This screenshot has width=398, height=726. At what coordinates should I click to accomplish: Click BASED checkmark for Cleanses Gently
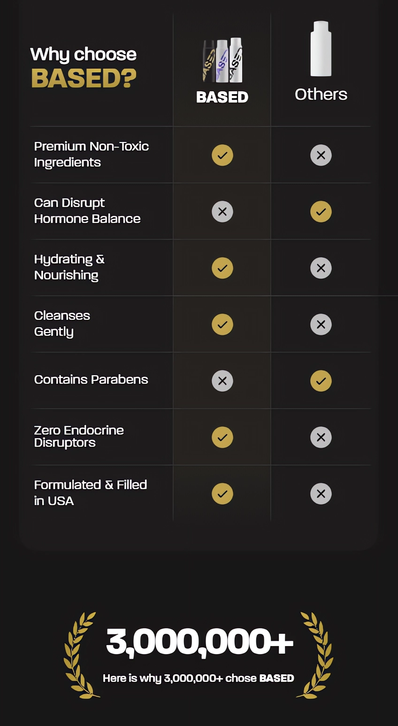[x=222, y=324]
